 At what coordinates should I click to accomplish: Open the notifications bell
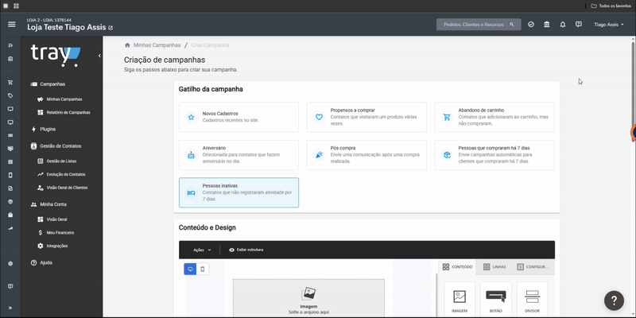(563, 25)
